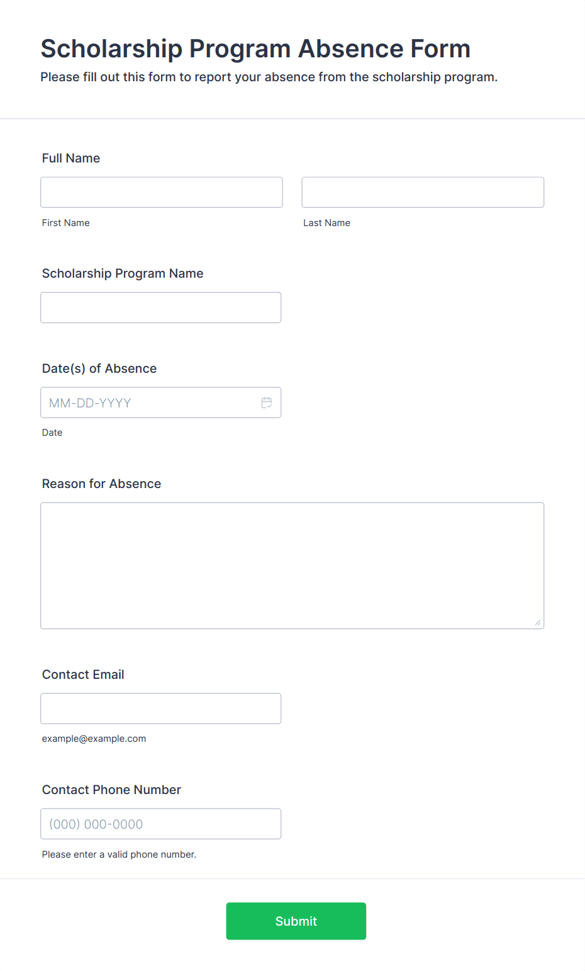
Task: Focus the Contact Email input field
Action: [161, 708]
